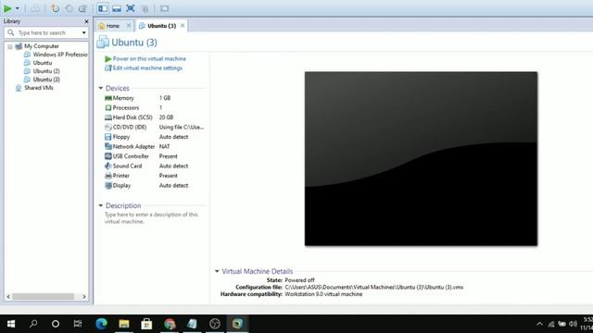593x333 pixels.
Task: Close the Ubuntu (3) tab
Action: coord(183,25)
